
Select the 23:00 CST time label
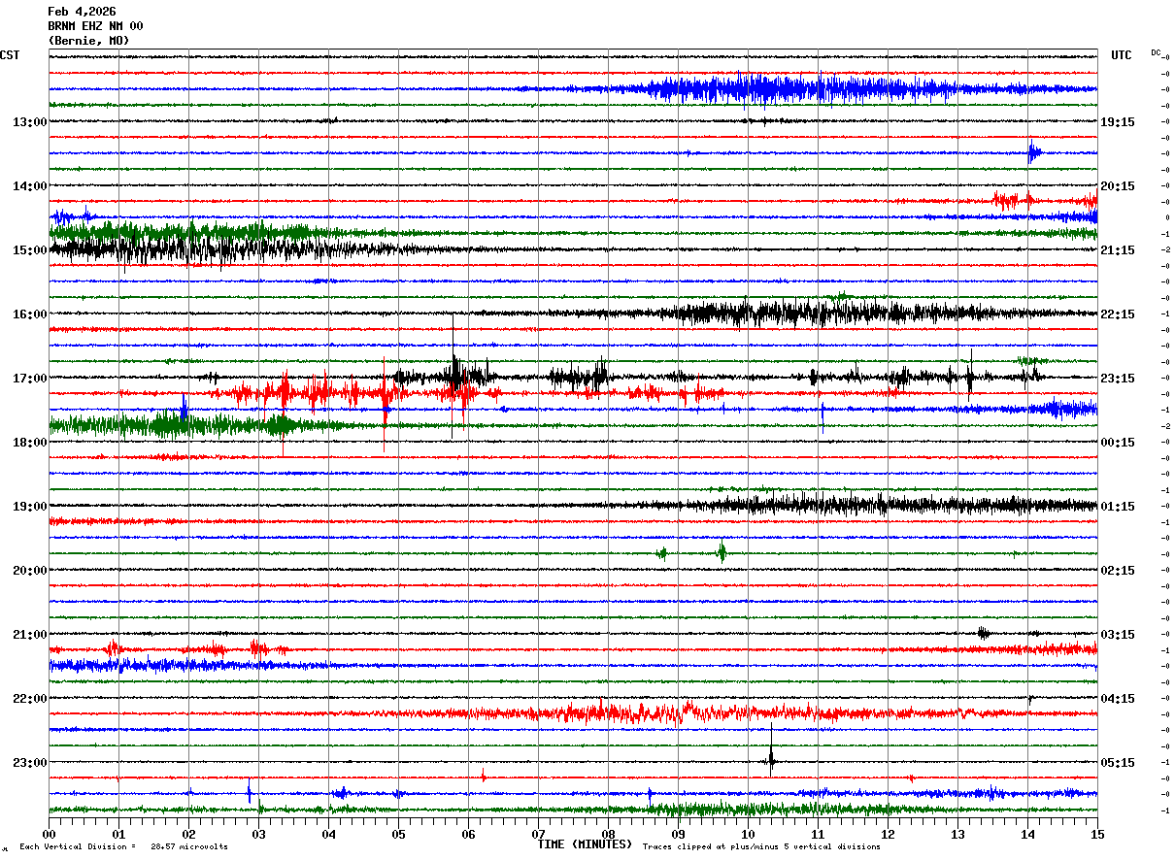point(29,763)
